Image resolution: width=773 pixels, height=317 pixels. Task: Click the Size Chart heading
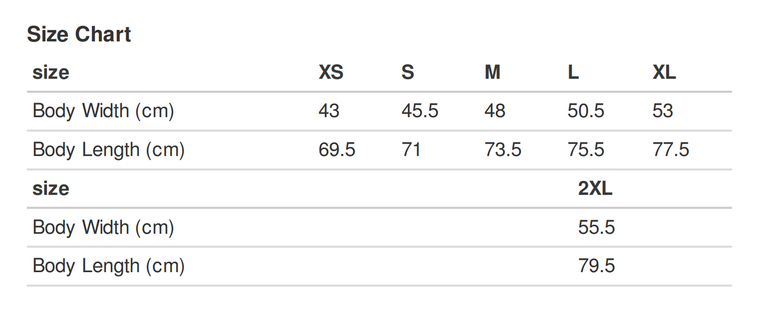79,35
